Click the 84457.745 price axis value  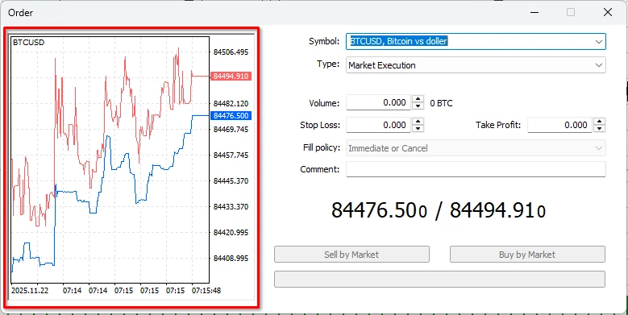pos(231,155)
